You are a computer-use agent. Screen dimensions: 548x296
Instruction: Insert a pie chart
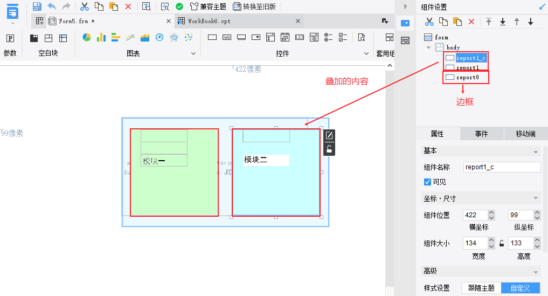tap(87, 37)
